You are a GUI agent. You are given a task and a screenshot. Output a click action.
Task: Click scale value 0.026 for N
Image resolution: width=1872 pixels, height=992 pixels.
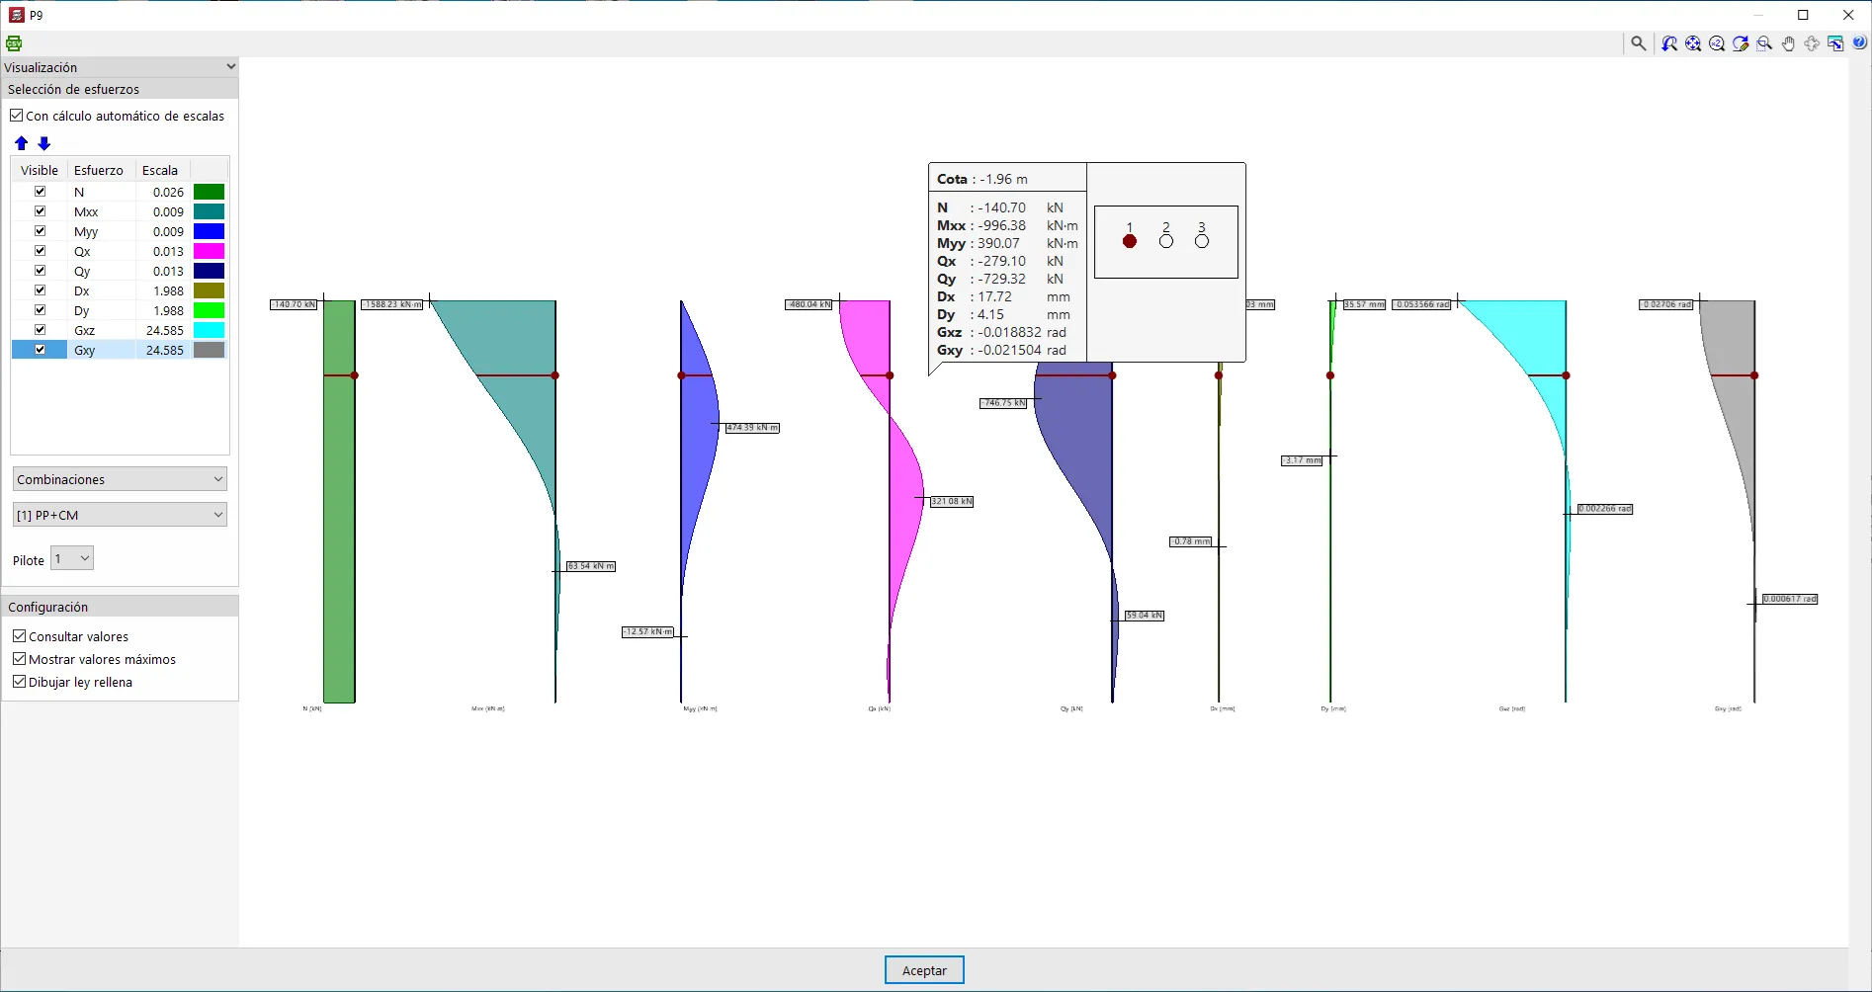tap(168, 192)
